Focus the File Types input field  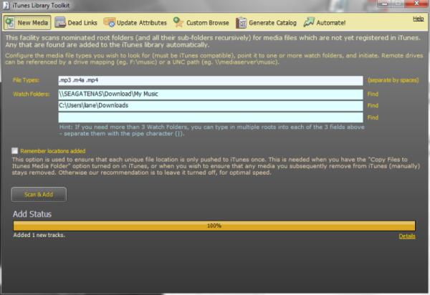click(210, 81)
